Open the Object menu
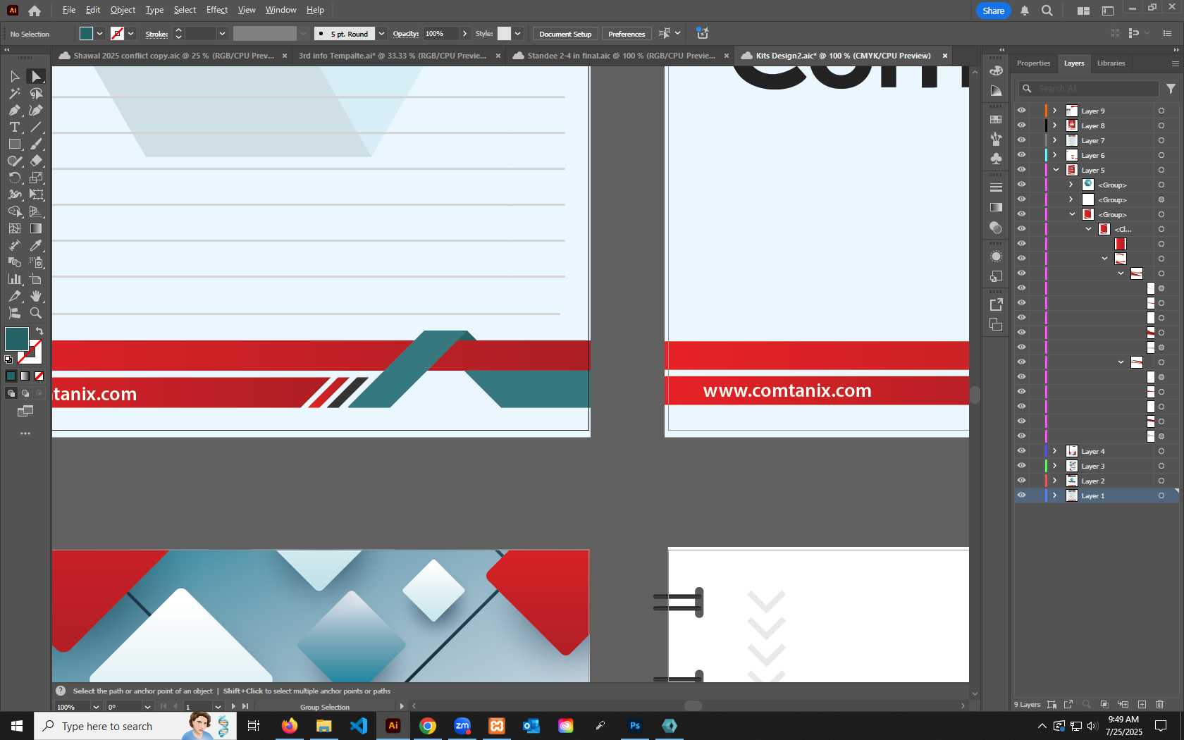Viewport: 1184px width, 740px height. [x=123, y=10]
